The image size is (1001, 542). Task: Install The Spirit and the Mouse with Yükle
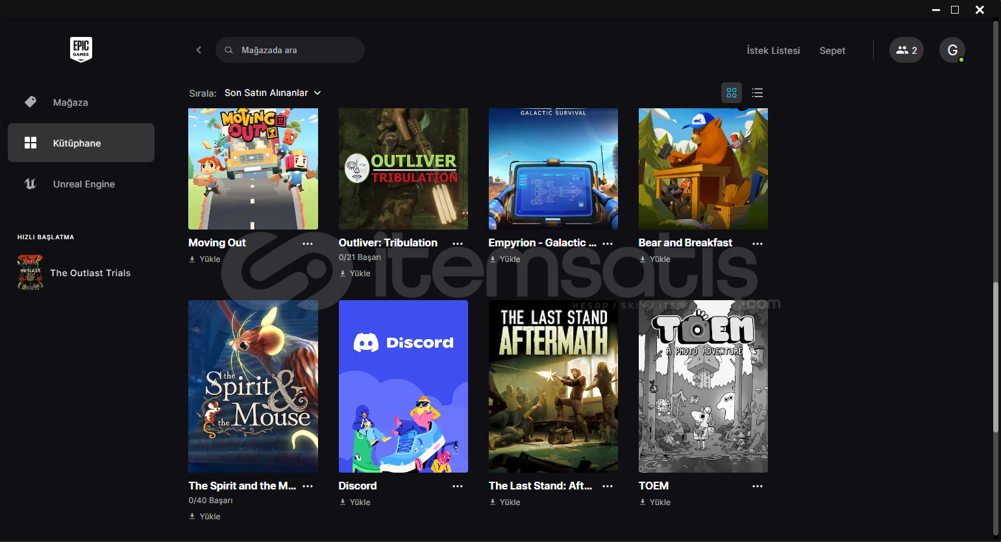204,517
